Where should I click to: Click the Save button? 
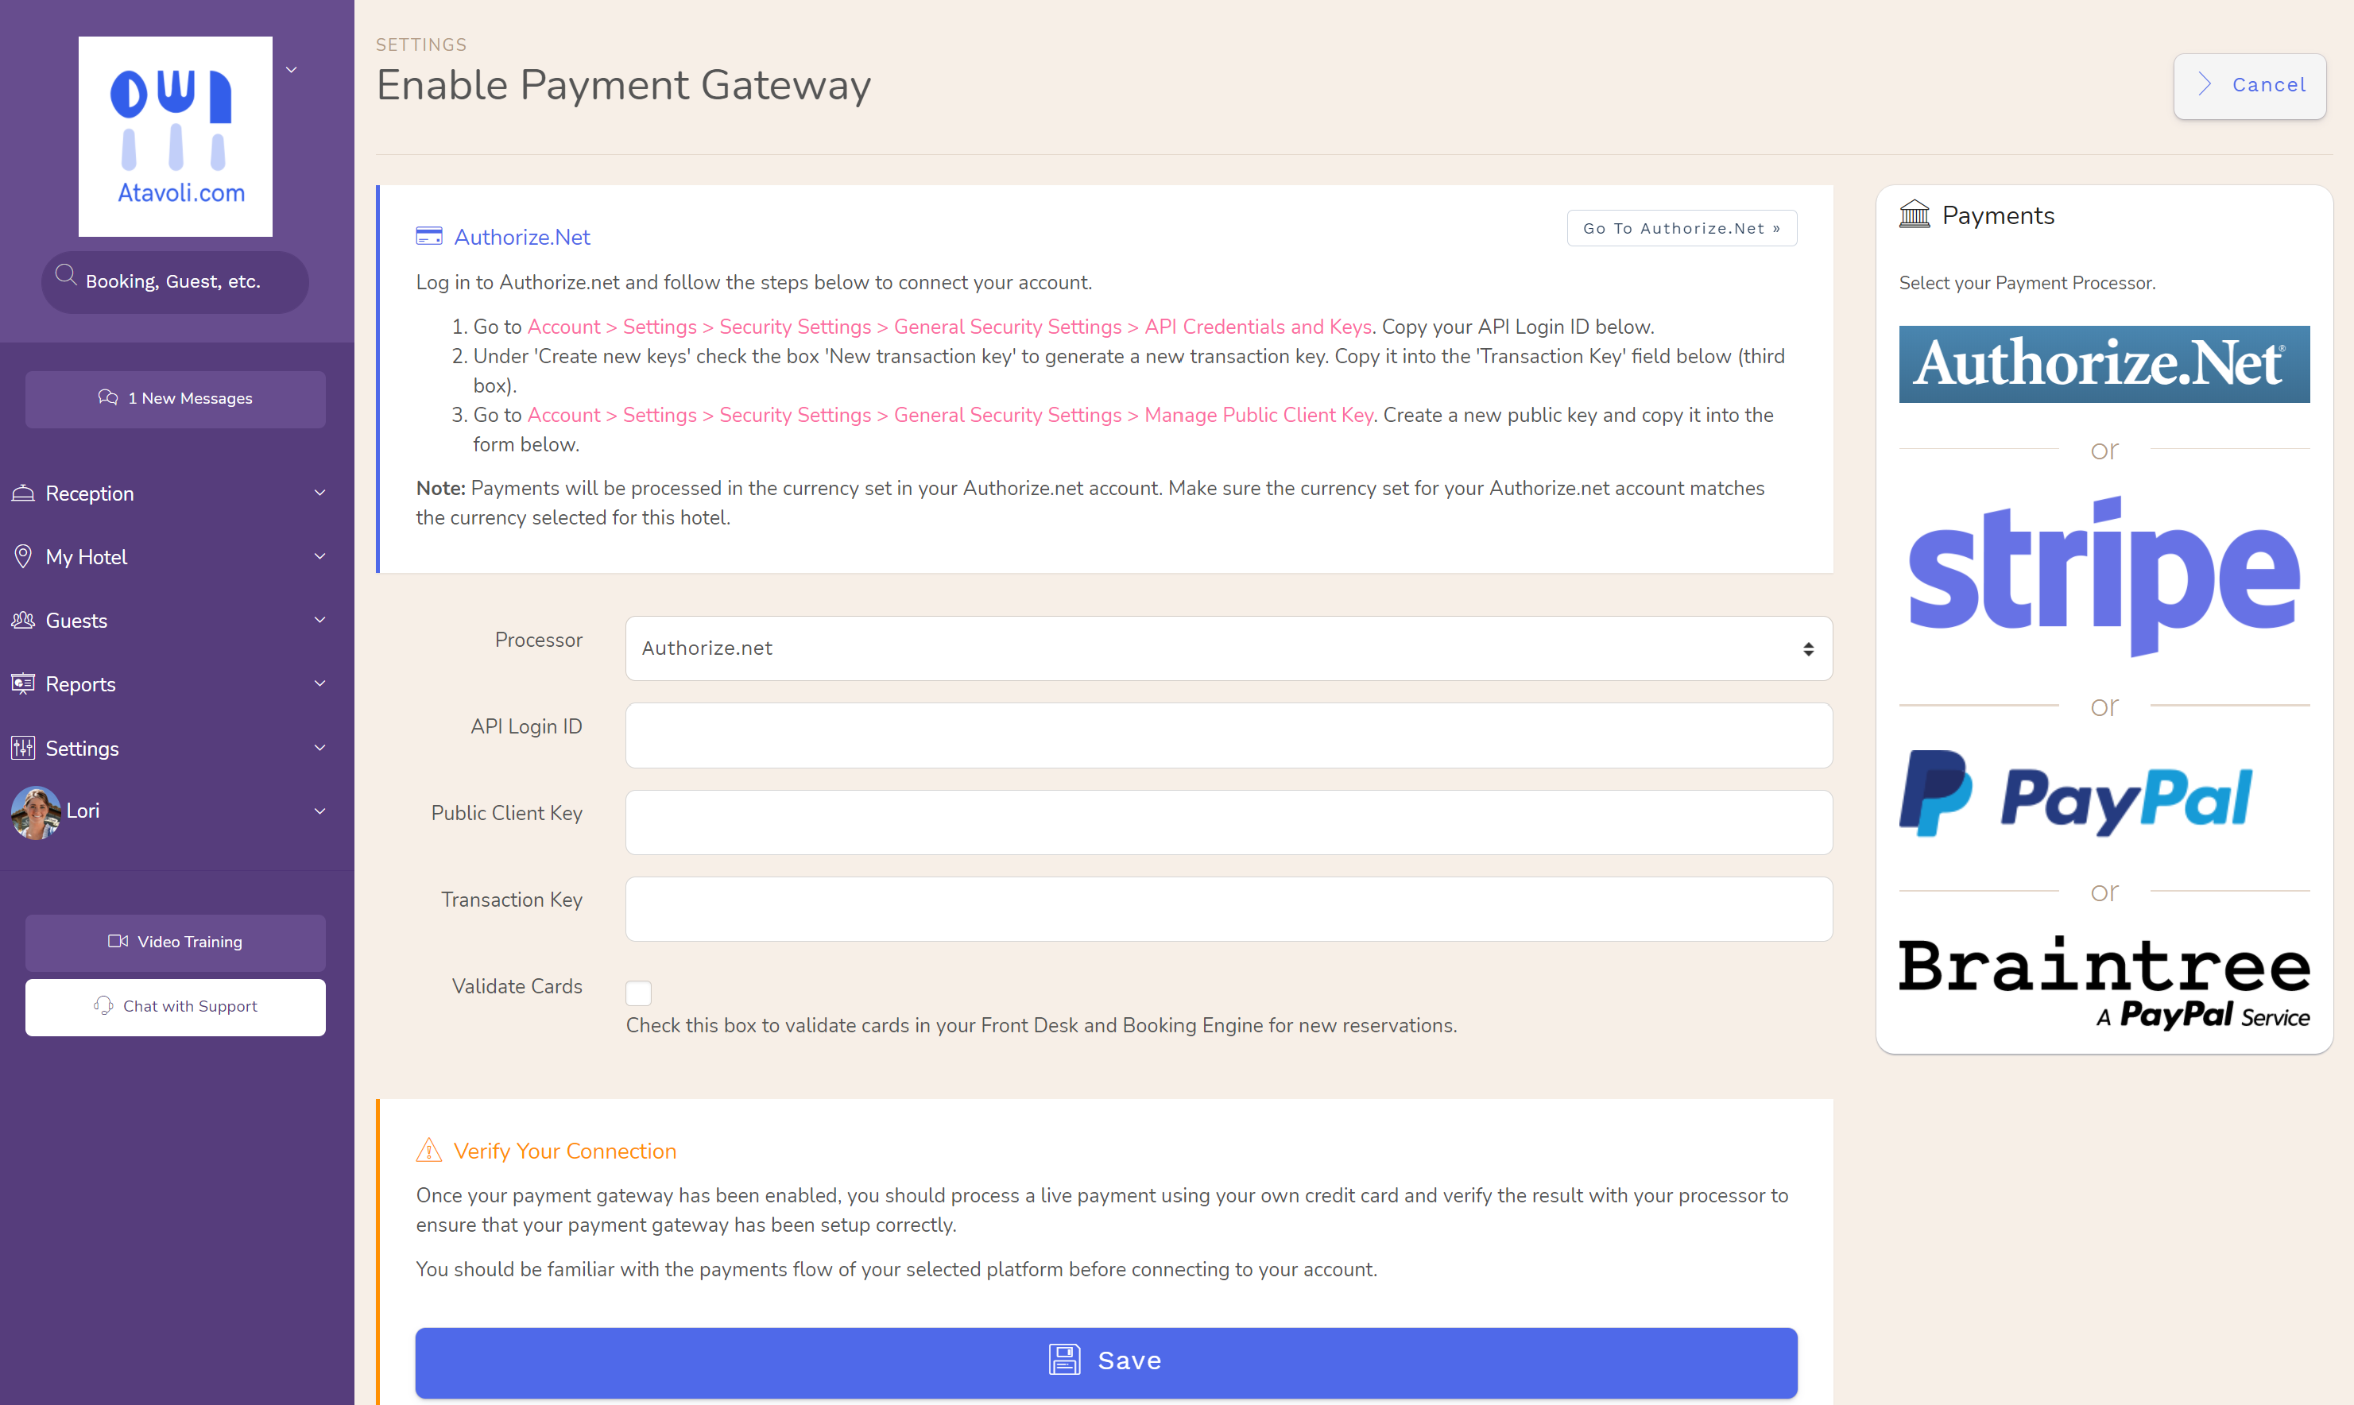[1107, 1357]
